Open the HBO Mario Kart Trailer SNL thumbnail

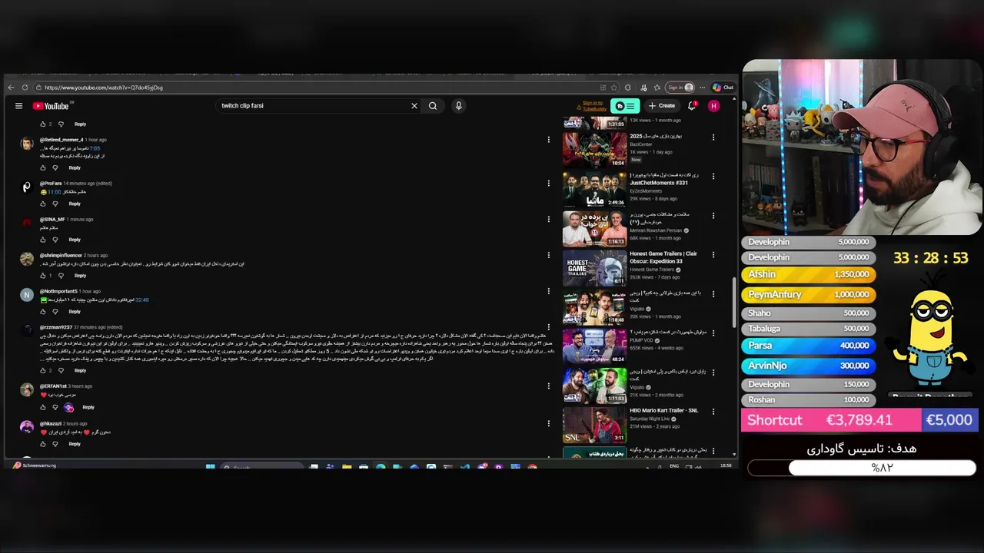[x=594, y=426]
